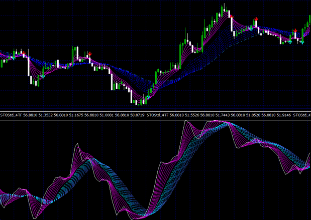Click the 51.9146 value in the indicator label
311x220 pixels.
[x=284, y=115]
